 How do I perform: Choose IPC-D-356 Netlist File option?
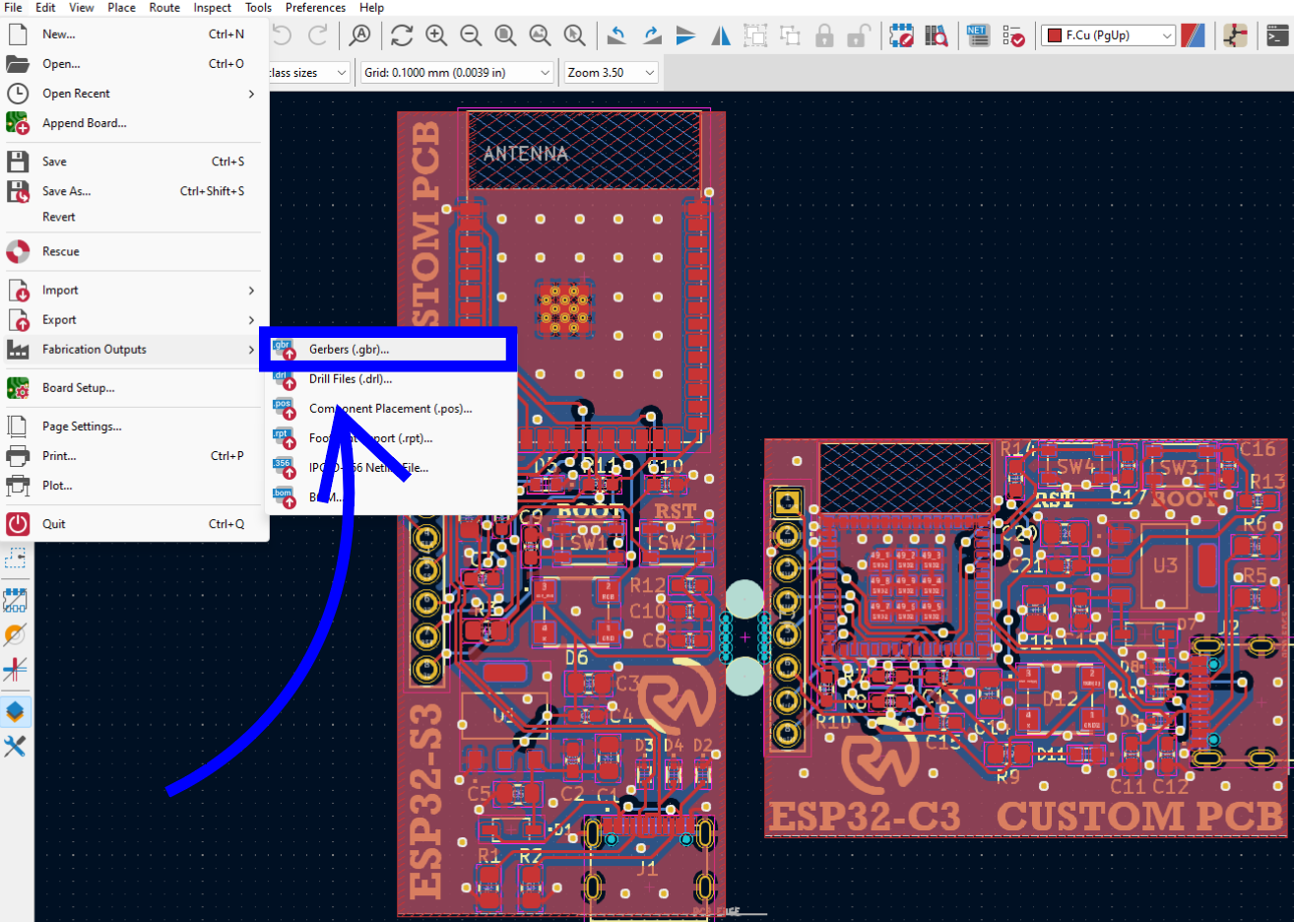point(388,468)
